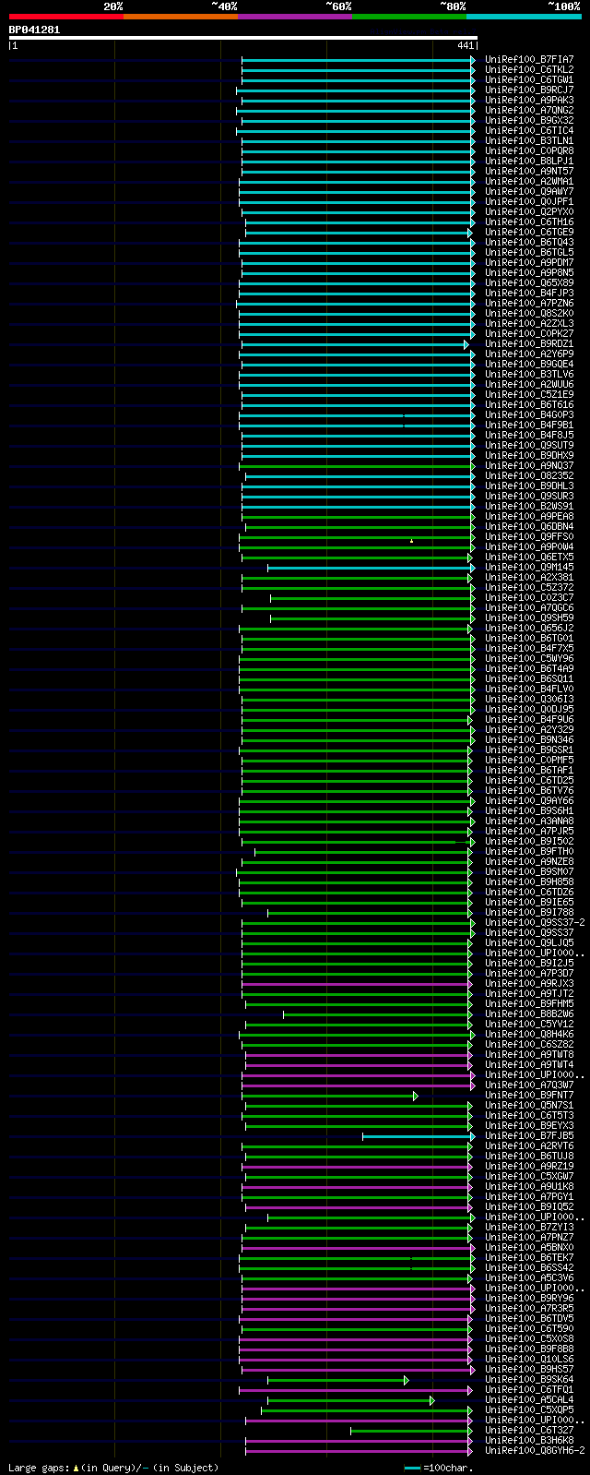590x1475 pixels.
Task: Click the green alignment bar of UniRef100_B9FNT7
Action: pyautogui.click(x=332, y=1095)
